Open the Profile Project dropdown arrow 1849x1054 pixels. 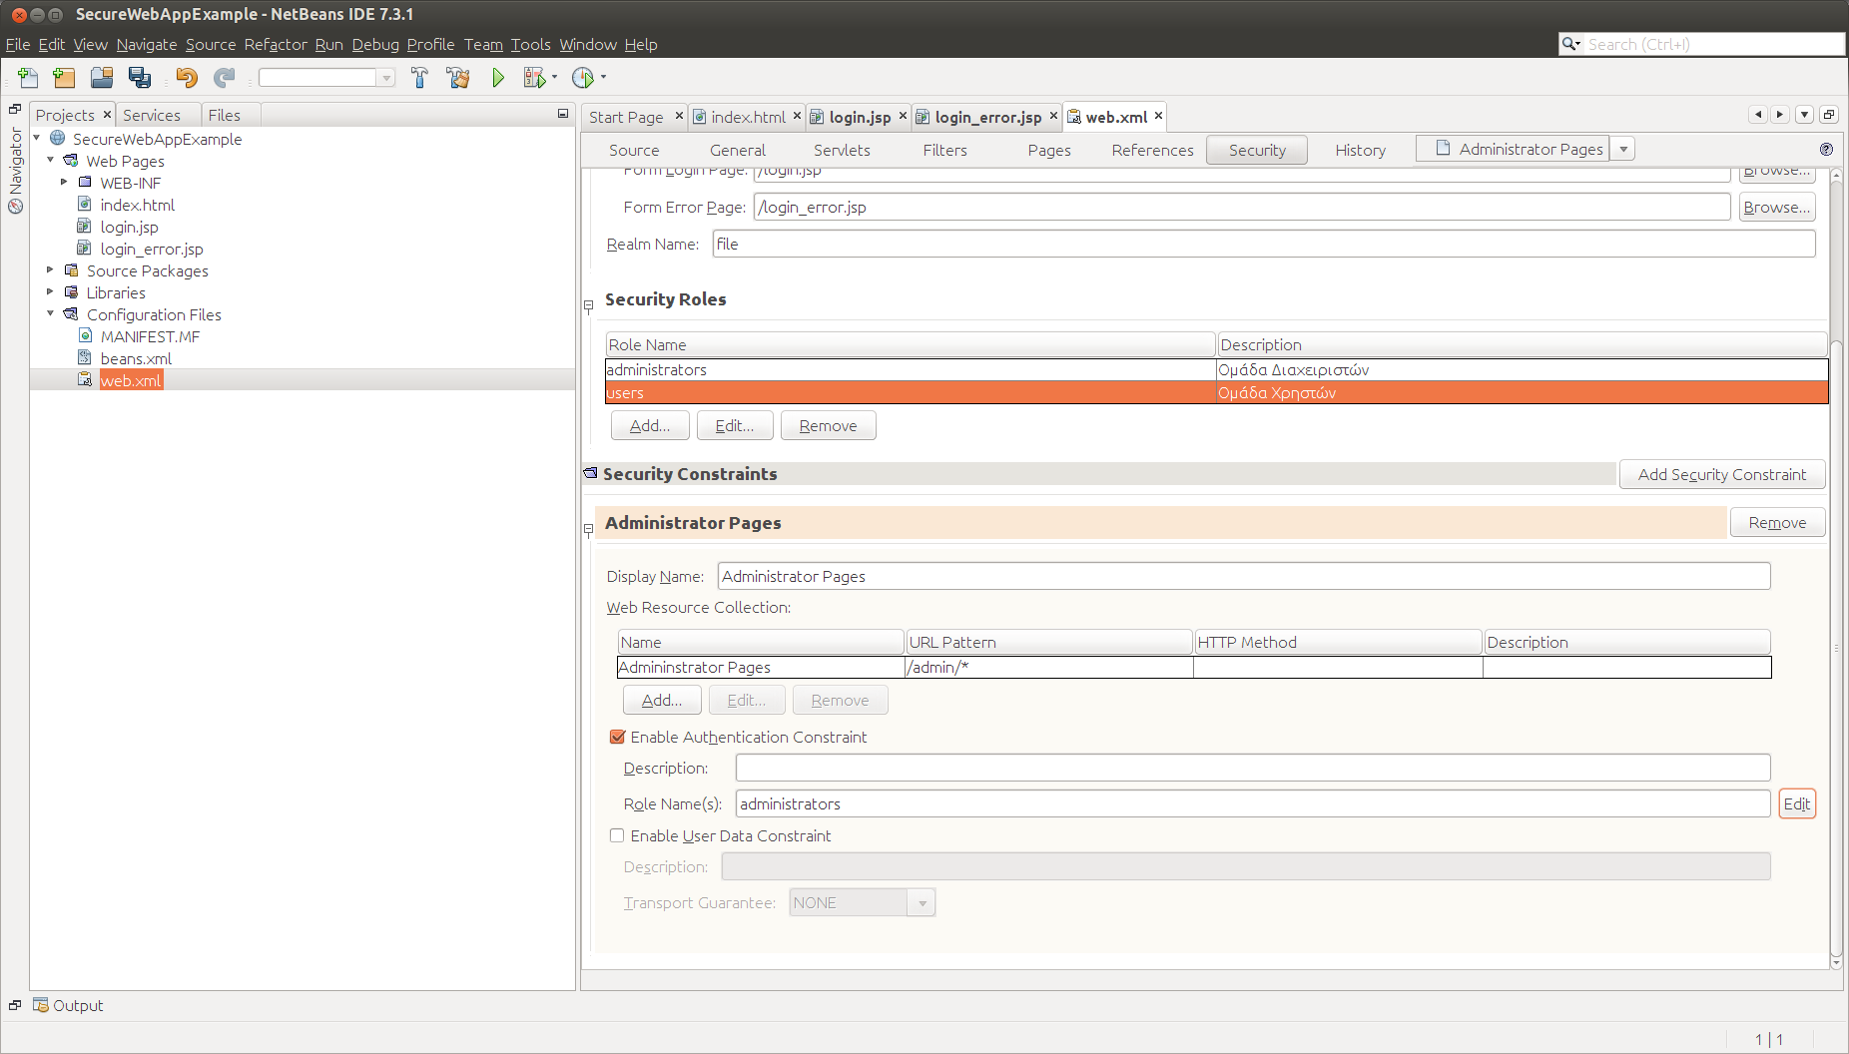(x=603, y=77)
